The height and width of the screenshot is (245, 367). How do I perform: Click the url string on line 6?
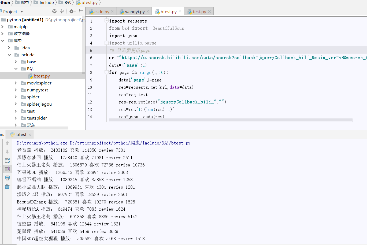click(243, 58)
